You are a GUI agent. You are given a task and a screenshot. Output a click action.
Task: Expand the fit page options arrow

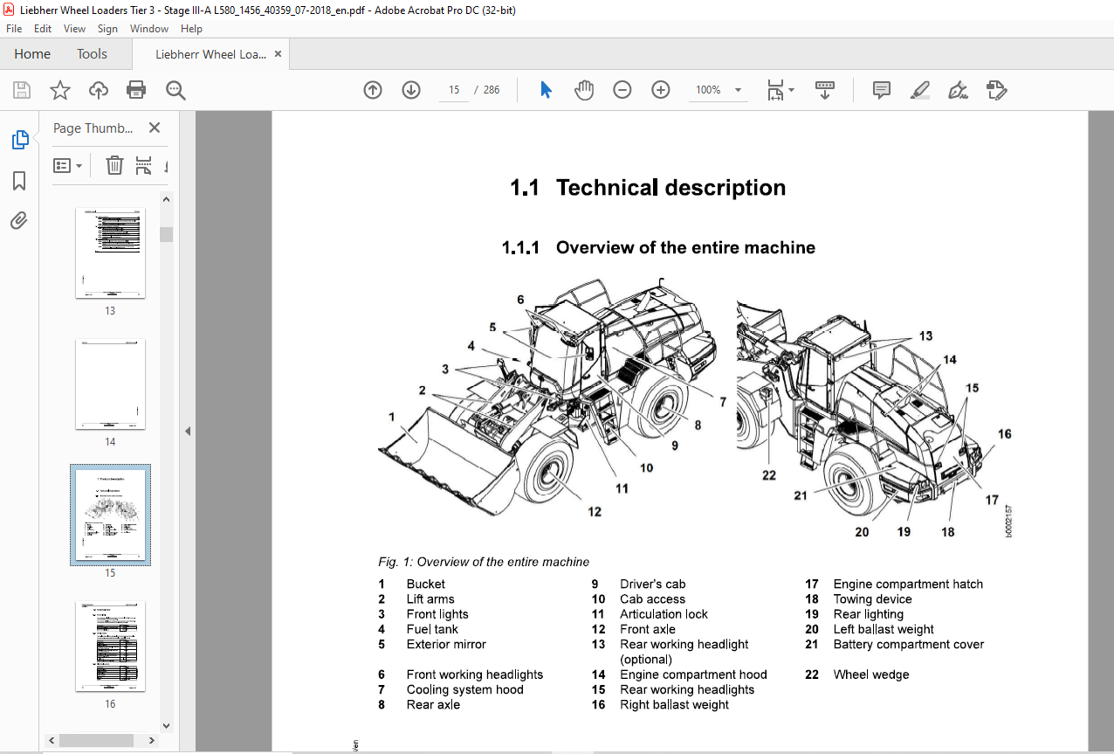tap(791, 90)
